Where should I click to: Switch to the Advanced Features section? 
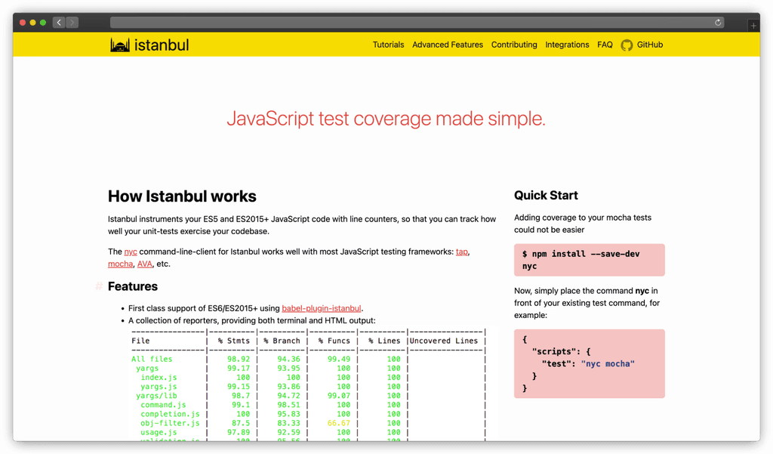(448, 45)
